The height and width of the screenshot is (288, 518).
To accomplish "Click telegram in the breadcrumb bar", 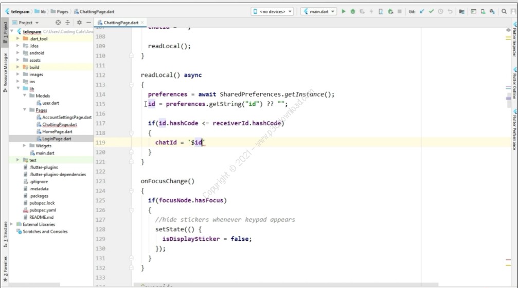I will (x=17, y=11).
